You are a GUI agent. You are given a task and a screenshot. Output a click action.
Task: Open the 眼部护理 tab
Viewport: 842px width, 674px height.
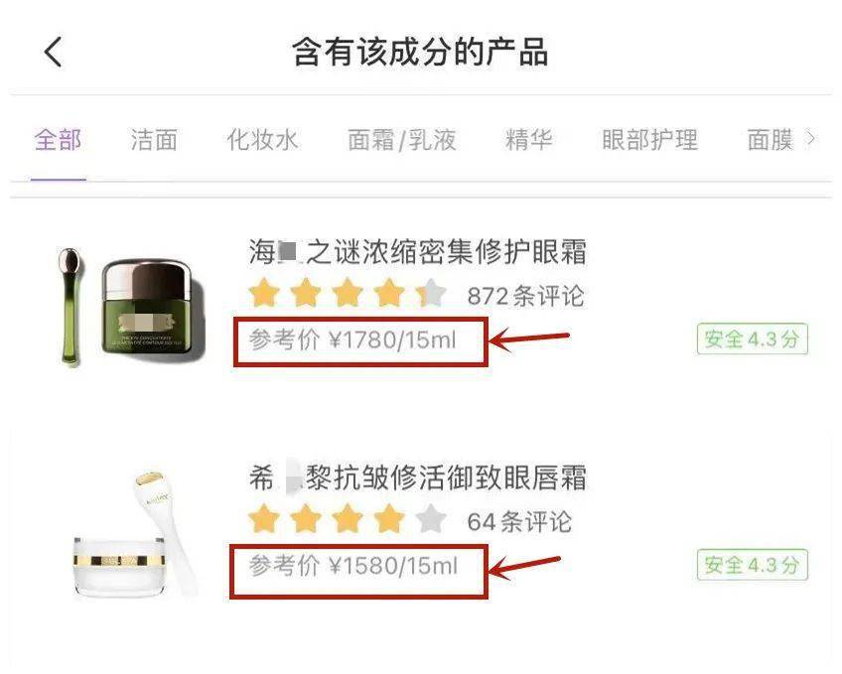point(649,140)
